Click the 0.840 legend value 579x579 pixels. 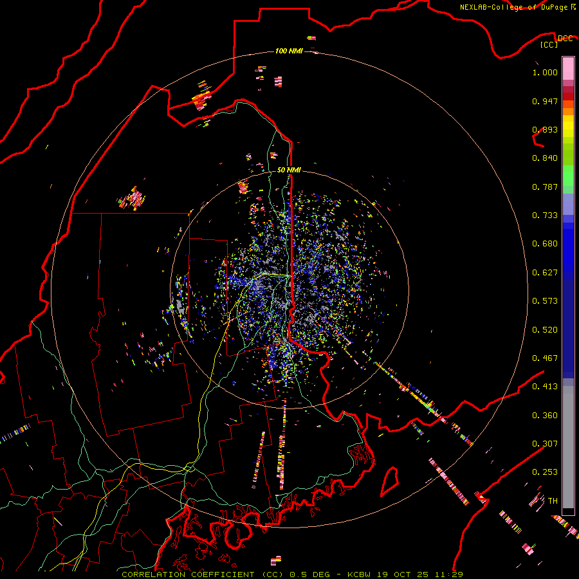click(x=545, y=158)
